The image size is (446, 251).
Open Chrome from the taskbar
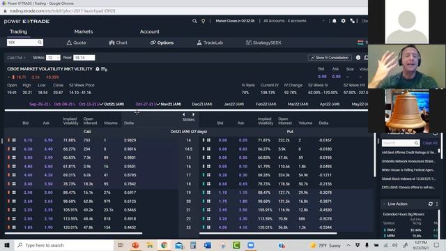[164, 245]
